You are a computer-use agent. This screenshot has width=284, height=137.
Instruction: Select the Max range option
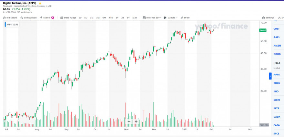click(135, 17)
